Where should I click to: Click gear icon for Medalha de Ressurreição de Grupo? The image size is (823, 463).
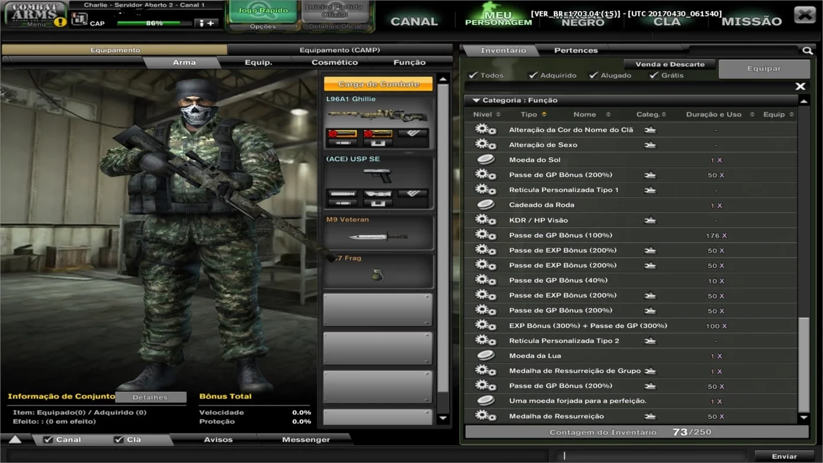pyautogui.click(x=485, y=371)
